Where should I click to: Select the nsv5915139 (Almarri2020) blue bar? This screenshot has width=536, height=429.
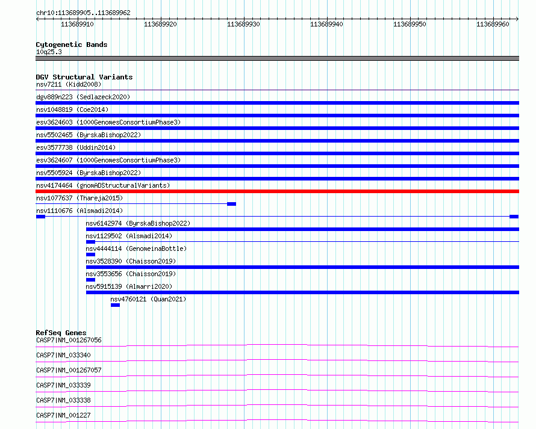[x=302, y=292]
